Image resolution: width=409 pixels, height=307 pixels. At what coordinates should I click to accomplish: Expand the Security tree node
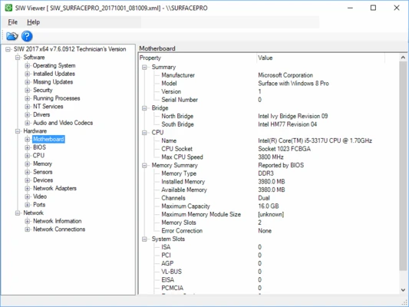pyautogui.click(x=28, y=91)
